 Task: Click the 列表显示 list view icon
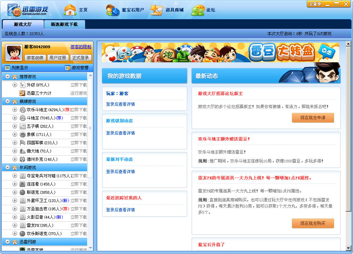pos(8,68)
